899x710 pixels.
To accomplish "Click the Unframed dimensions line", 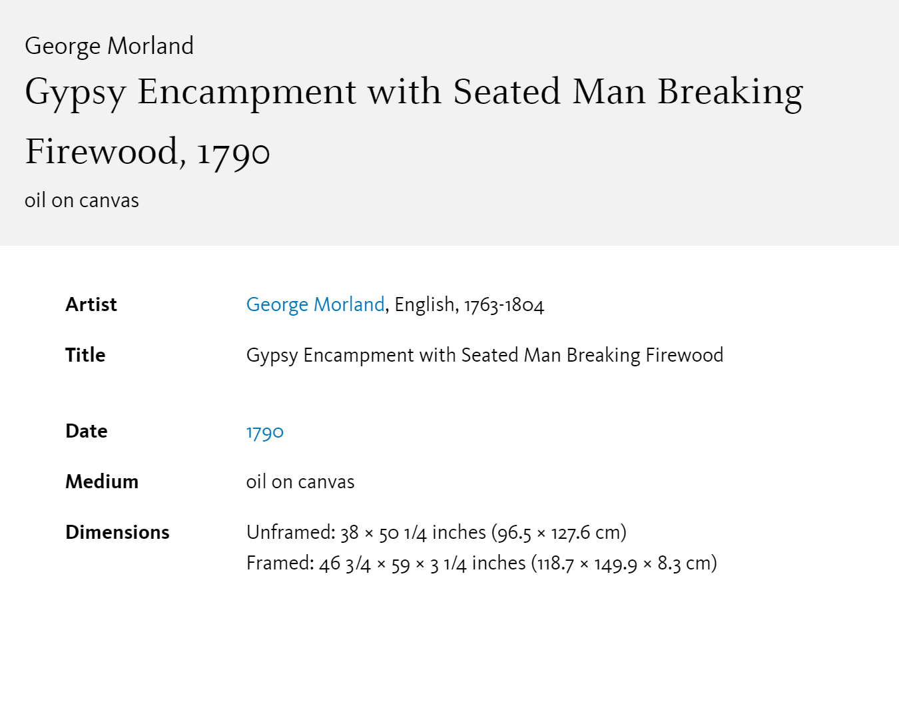I will coord(437,532).
